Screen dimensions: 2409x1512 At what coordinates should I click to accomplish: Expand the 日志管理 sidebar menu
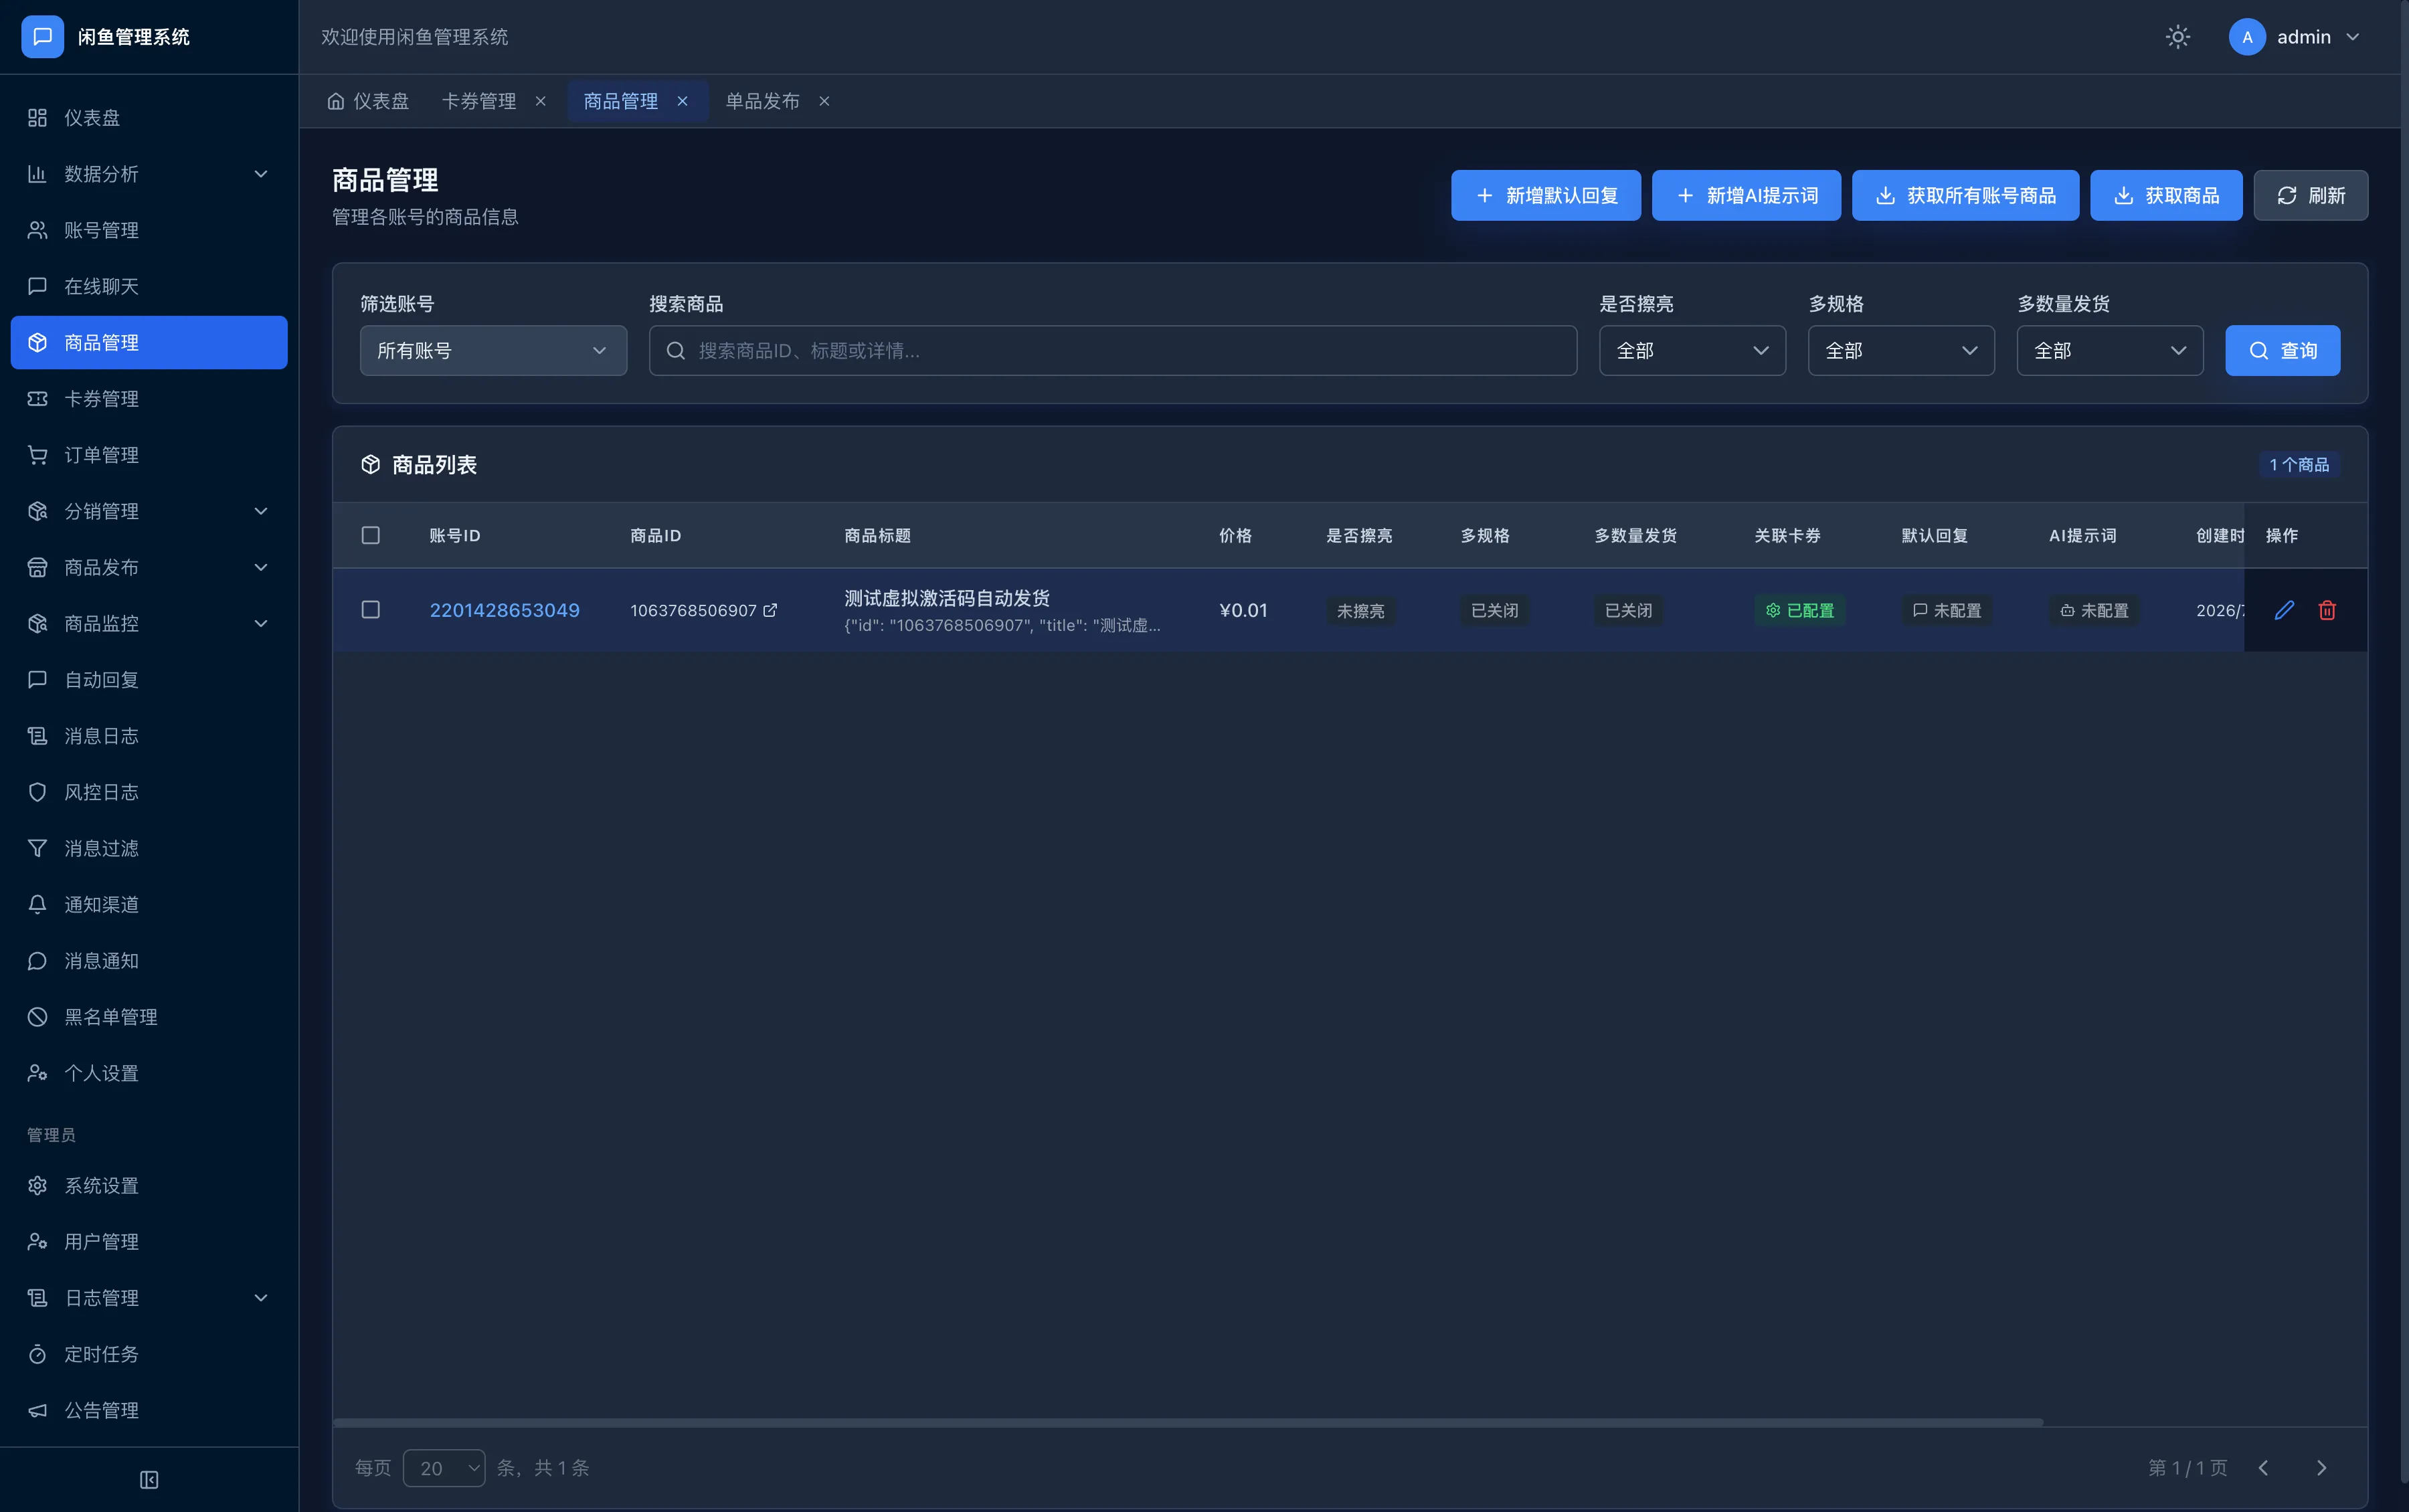(149, 1298)
